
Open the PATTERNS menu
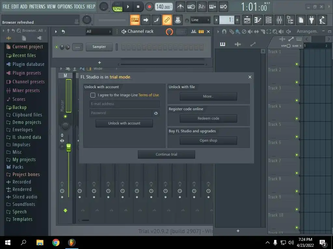pyautogui.click(x=37, y=6)
